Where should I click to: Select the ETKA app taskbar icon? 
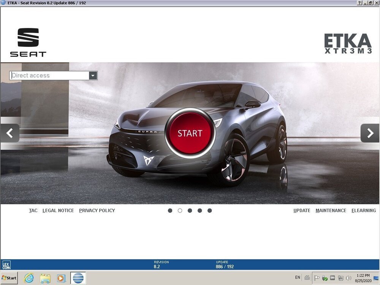(78, 278)
